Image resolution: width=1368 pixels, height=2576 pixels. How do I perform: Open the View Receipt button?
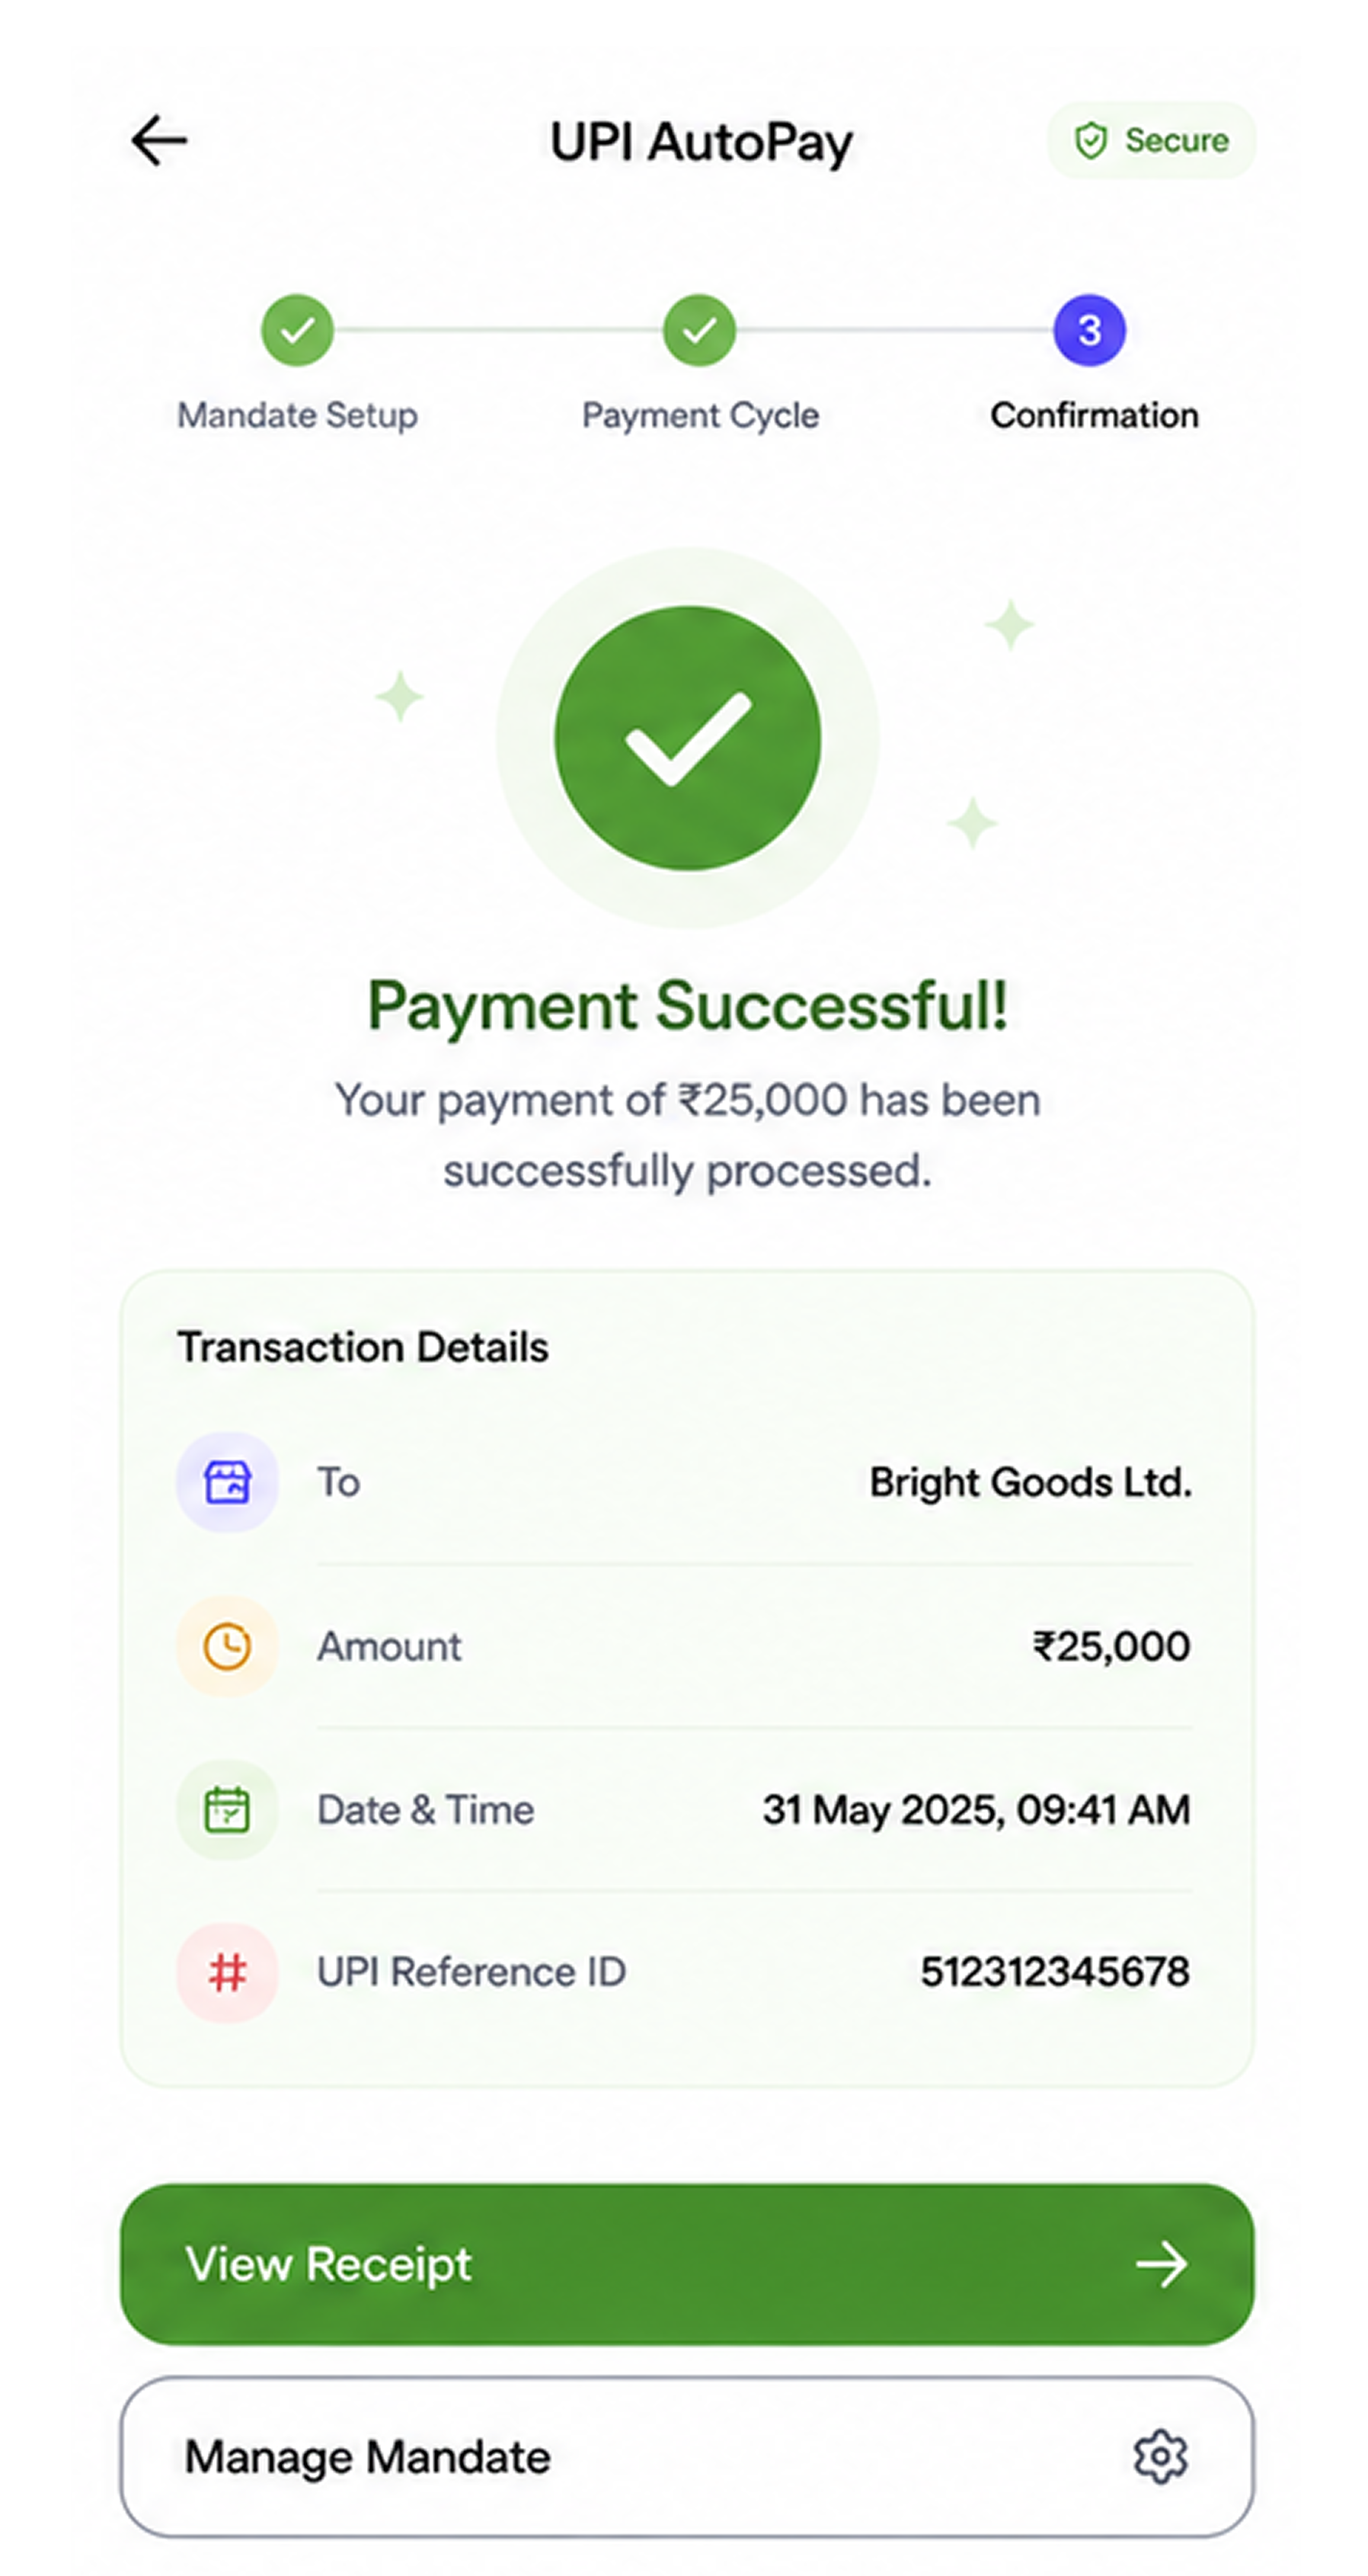click(686, 2264)
